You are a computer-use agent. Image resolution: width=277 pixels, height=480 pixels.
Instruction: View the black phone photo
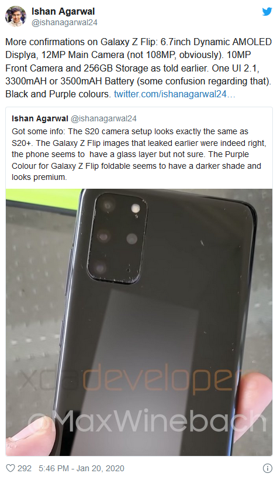click(139, 322)
